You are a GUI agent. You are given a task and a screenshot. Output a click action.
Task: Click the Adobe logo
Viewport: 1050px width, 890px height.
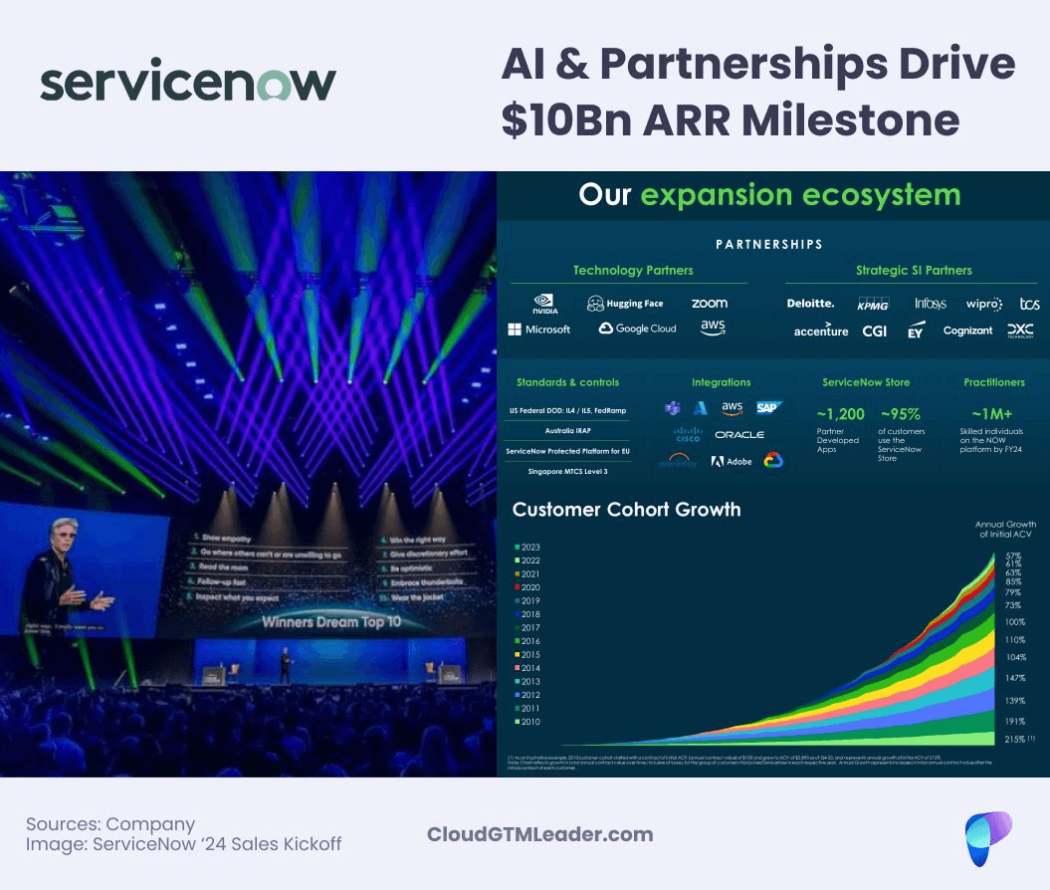(x=732, y=461)
